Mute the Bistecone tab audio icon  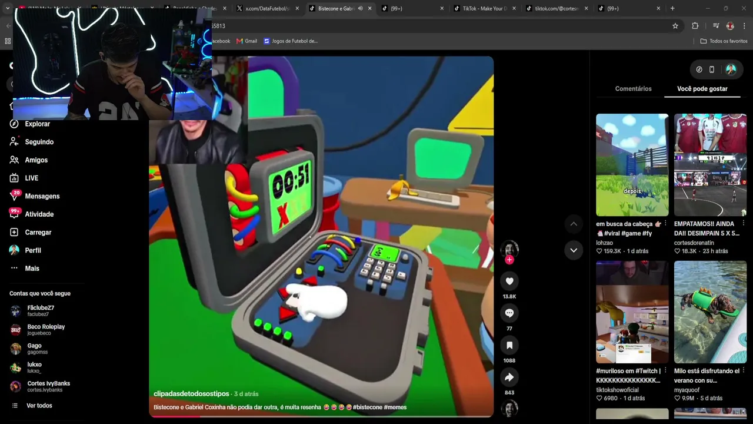tap(360, 8)
